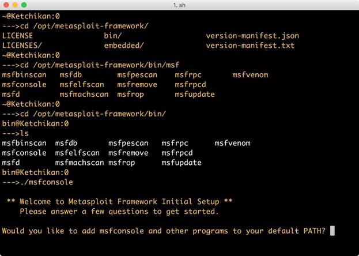Click 'Welcome to Metasploit Framework Initial Setup' line

[119, 202]
